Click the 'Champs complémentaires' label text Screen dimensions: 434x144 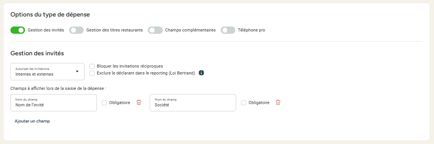click(191, 30)
